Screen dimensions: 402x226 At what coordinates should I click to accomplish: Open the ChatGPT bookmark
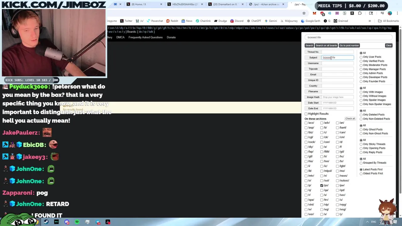pos(254,21)
